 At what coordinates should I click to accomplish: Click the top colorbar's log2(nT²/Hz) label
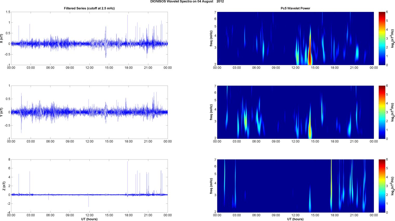point(393,38)
